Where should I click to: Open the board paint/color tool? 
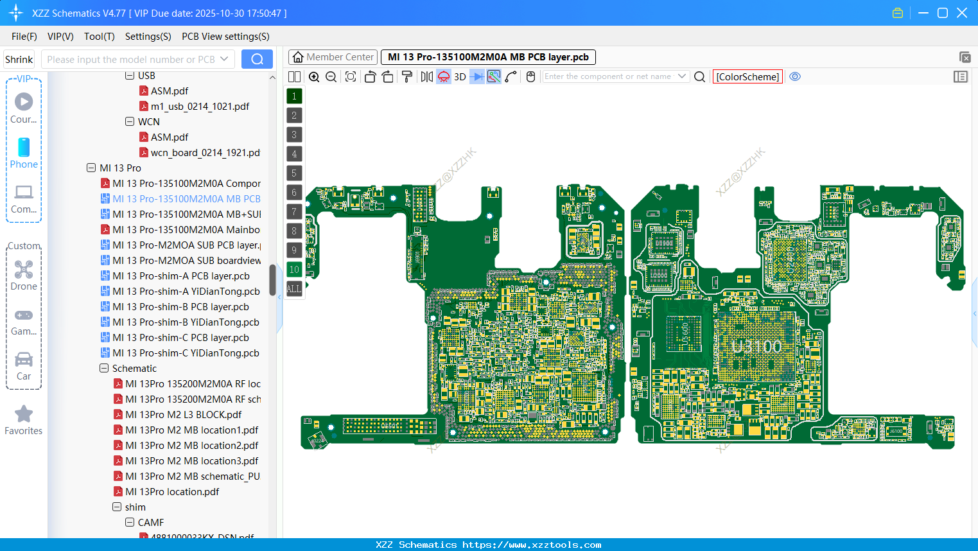tap(406, 76)
